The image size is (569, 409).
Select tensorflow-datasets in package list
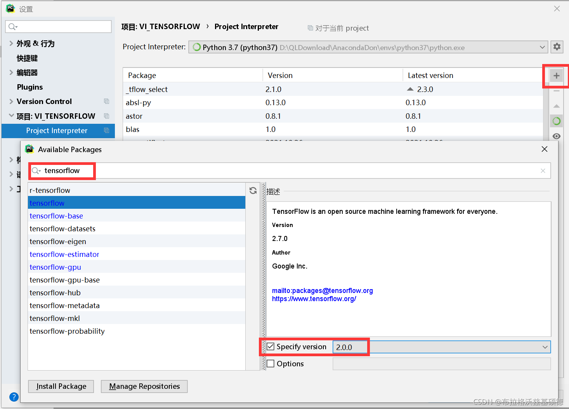tap(137, 229)
